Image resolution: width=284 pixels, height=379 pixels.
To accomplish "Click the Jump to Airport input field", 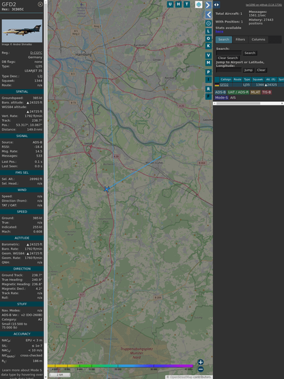I will (229, 70).
